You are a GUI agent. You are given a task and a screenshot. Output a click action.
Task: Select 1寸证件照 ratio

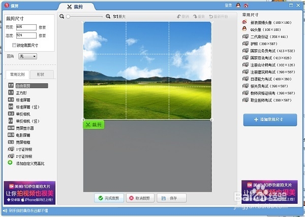click(x=20, y=150)
